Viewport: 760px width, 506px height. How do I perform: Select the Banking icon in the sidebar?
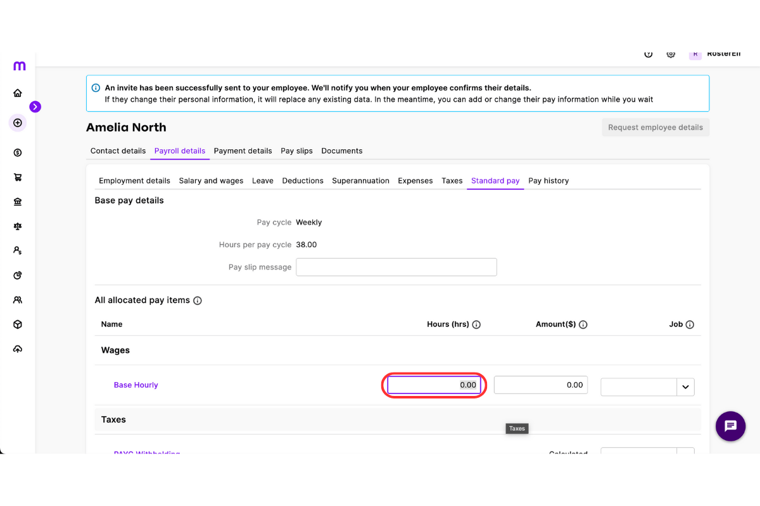point(19,201)
